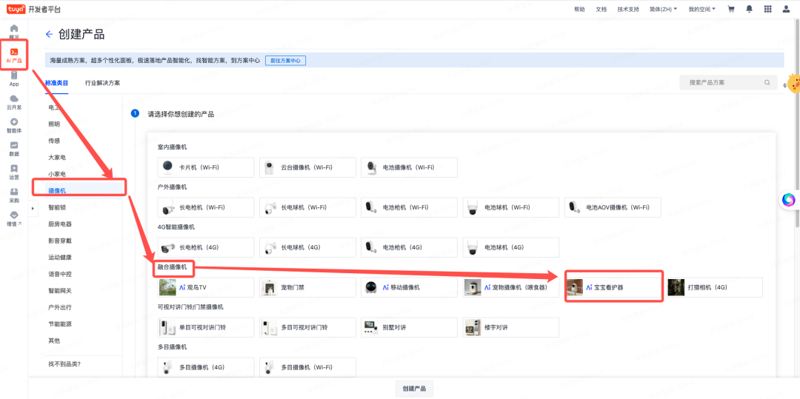Click the 创建产品 button at bottom
The width and height of the screenshot is (800, 399).
pos(414,389)
